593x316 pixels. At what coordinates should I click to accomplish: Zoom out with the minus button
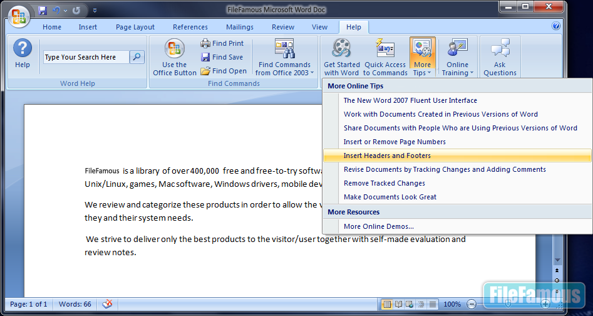pos(472,304)
